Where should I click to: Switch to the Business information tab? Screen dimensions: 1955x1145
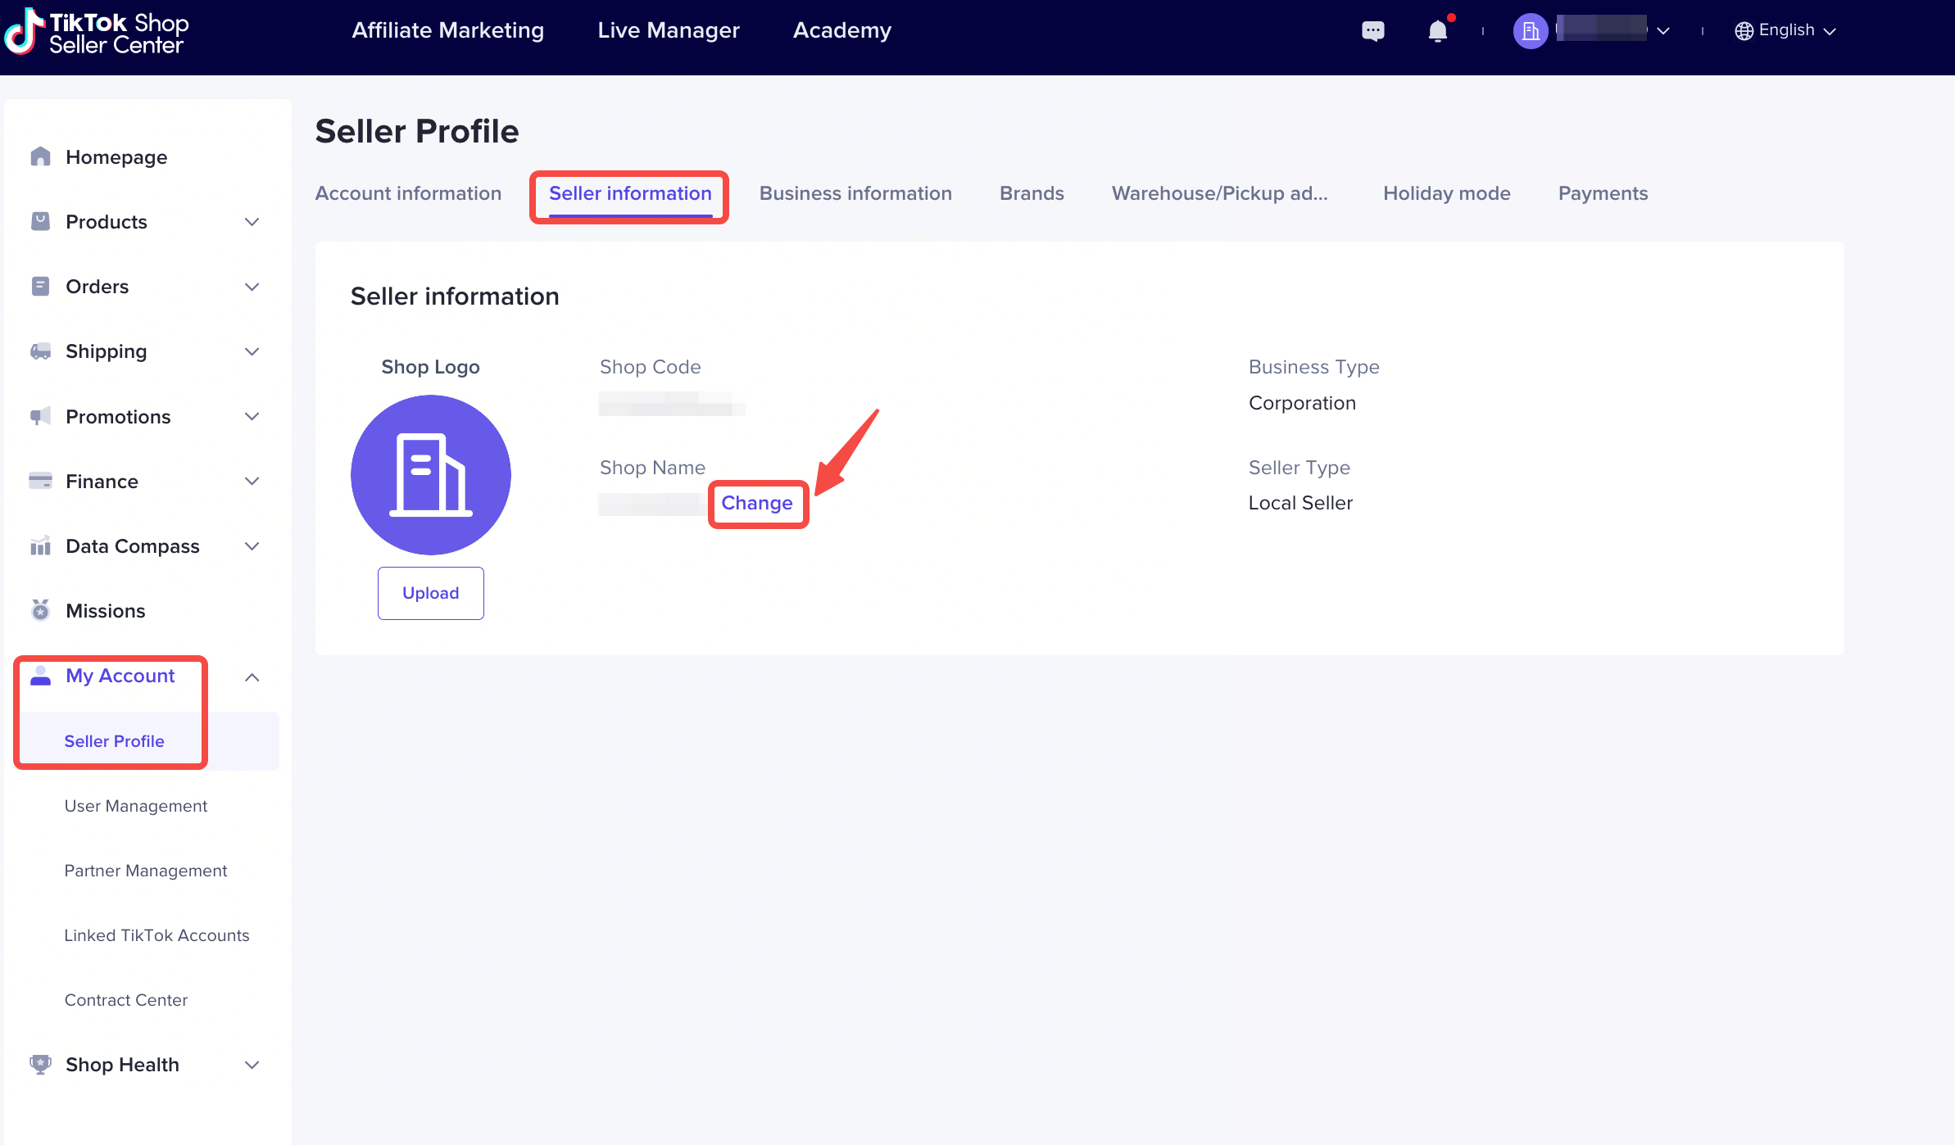[x=855, y=193]
